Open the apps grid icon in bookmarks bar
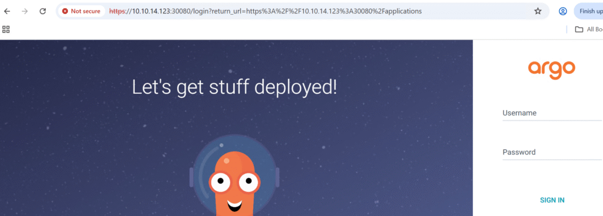 coord(6,29)
